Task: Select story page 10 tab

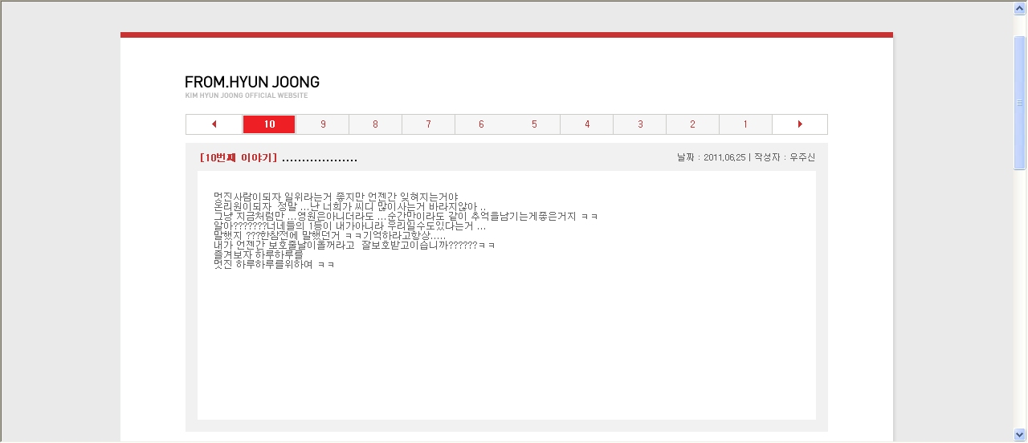Action: point(269,124)
